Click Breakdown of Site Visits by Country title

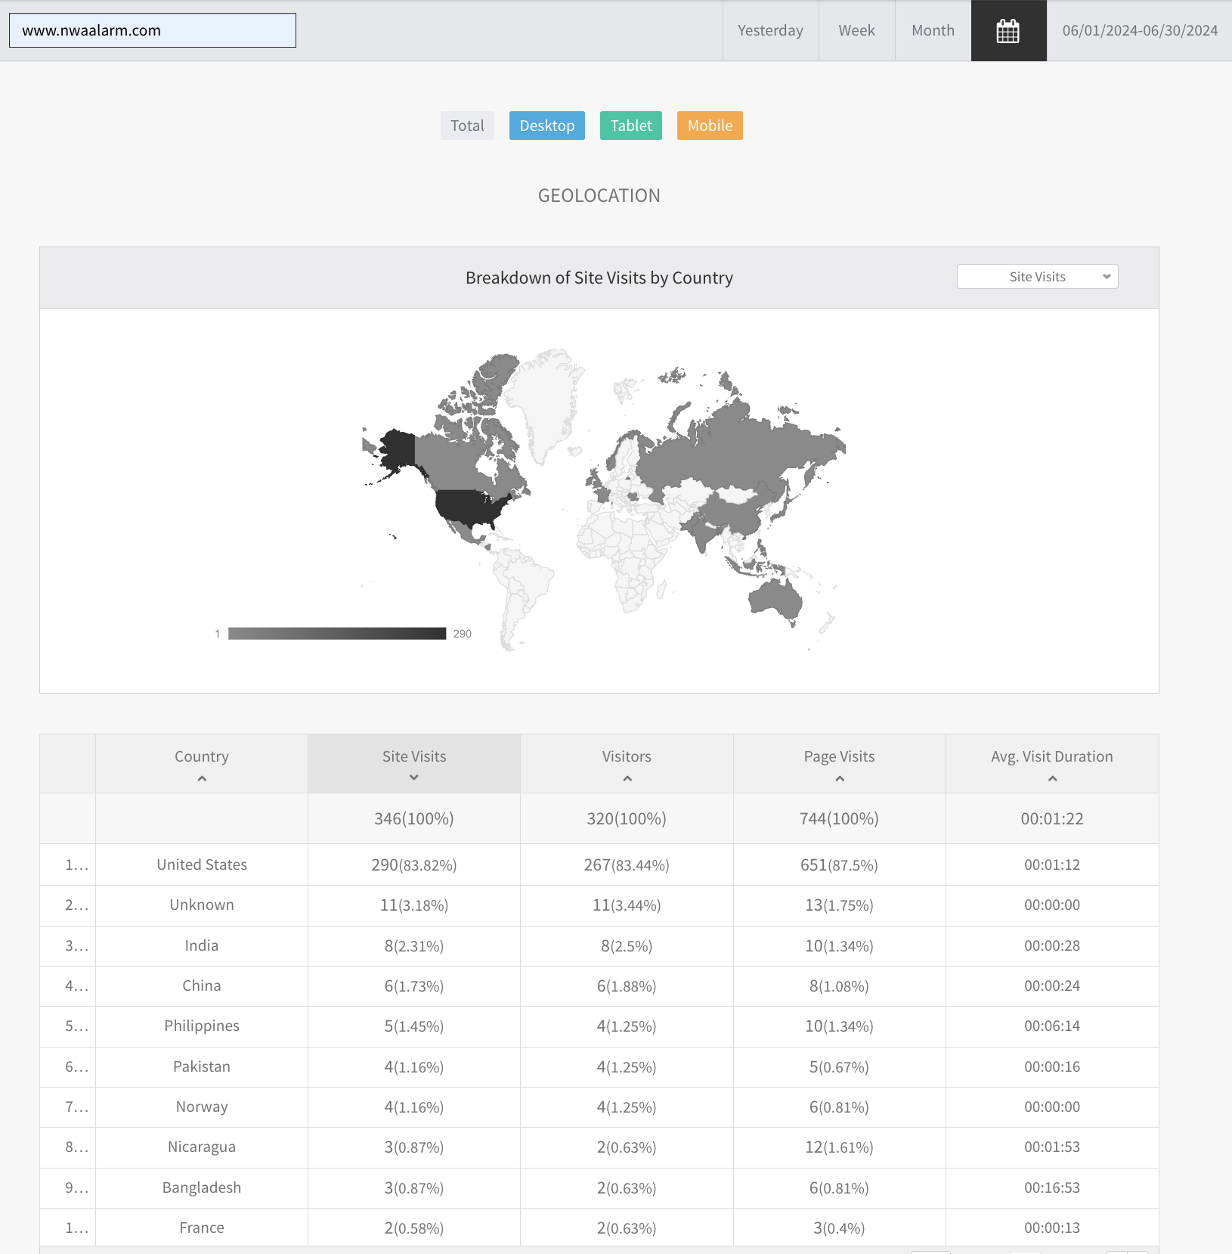pos(599,278)
